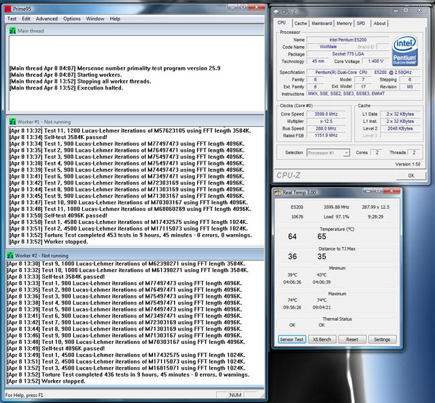435x403 pixels.
Task: Click the Main thread 'Starting workers.' line
Action: (65, 75)
